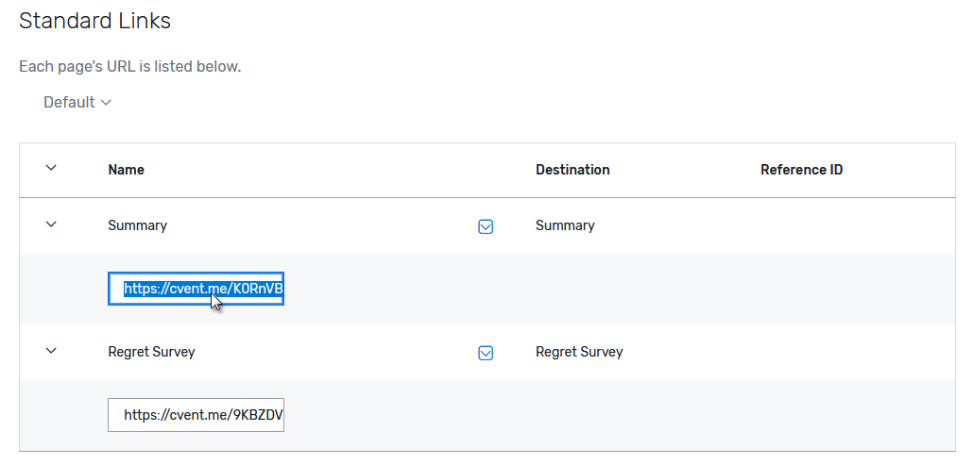Open the Regret Survey row actions icon
Image resolution: width=974 pixels, height=465 pixels.
(x=486, y=353)
